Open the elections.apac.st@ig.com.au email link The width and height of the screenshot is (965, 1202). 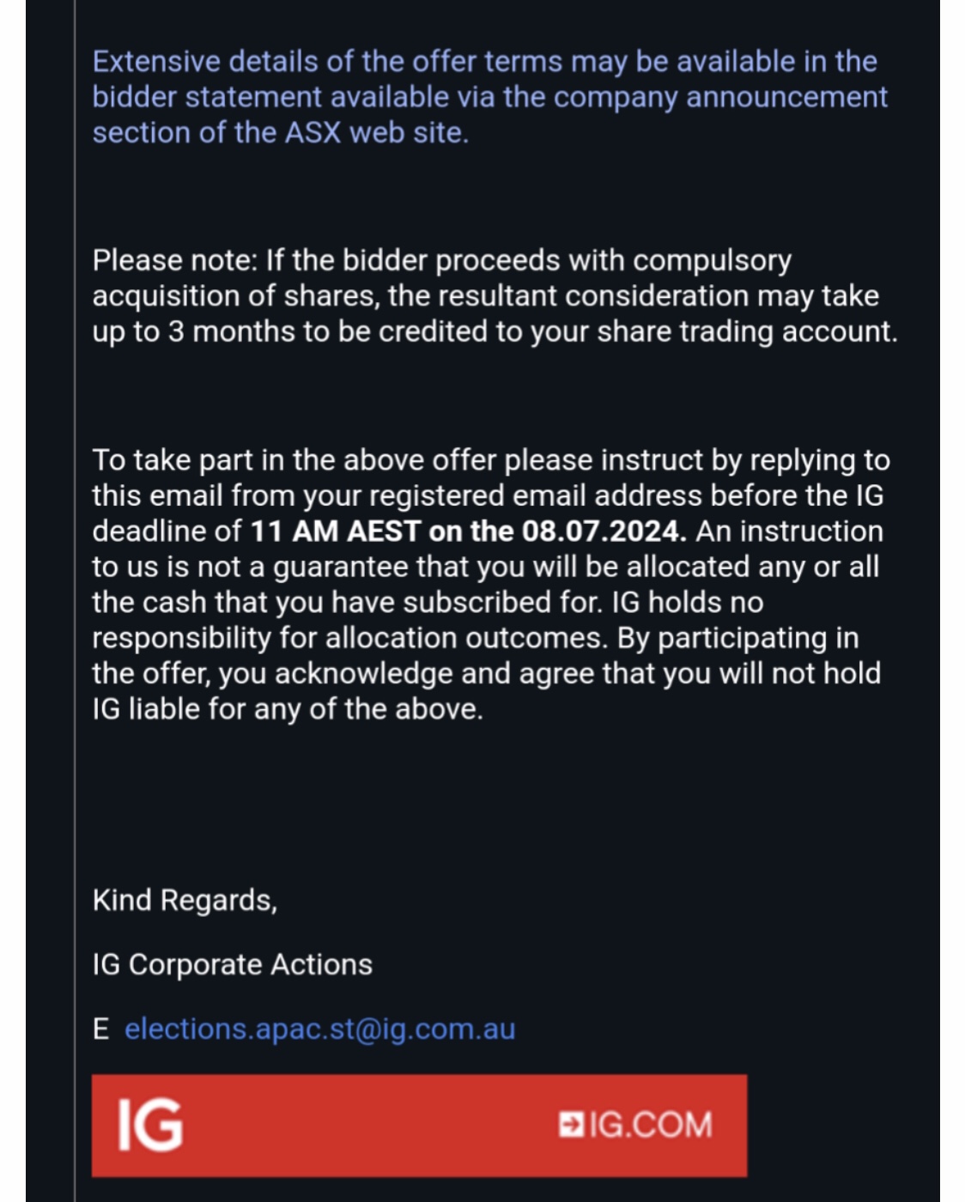pyautogui.click(x=319, y=1029)
